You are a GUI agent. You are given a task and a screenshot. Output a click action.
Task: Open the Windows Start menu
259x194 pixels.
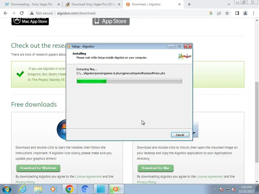point(6,189)
